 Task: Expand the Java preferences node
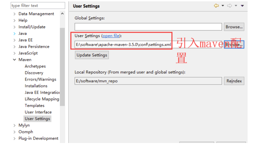coord(14,34)
